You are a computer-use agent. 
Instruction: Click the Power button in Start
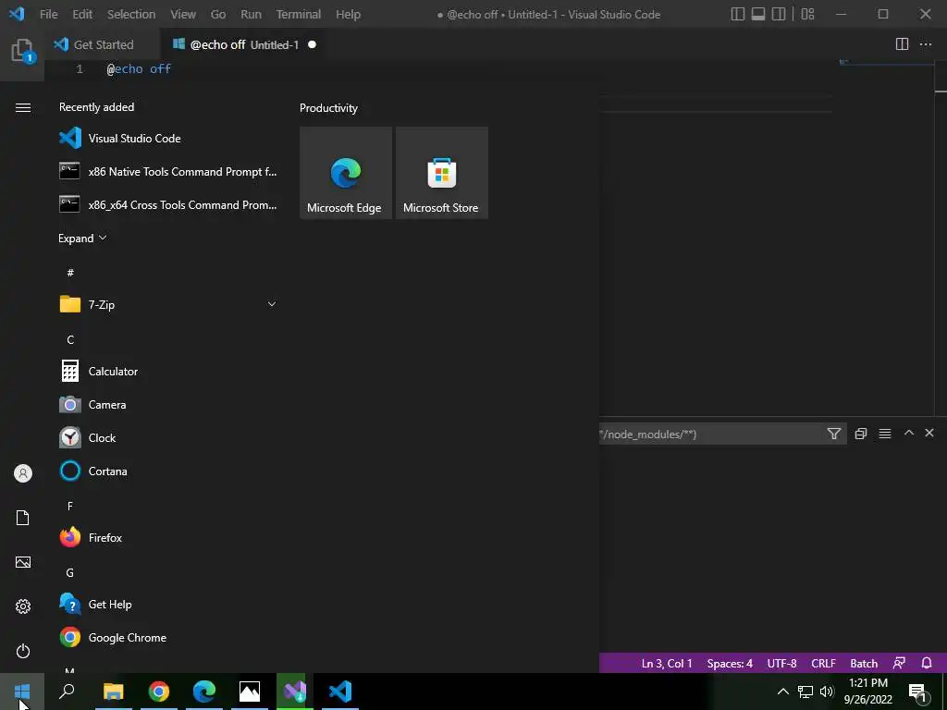tap(23, 651)
